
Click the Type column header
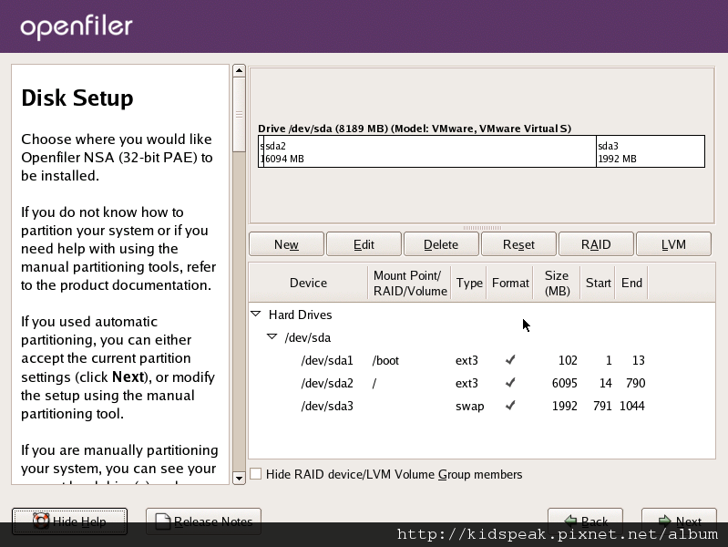pyautogui.click(x=469, y=283)
